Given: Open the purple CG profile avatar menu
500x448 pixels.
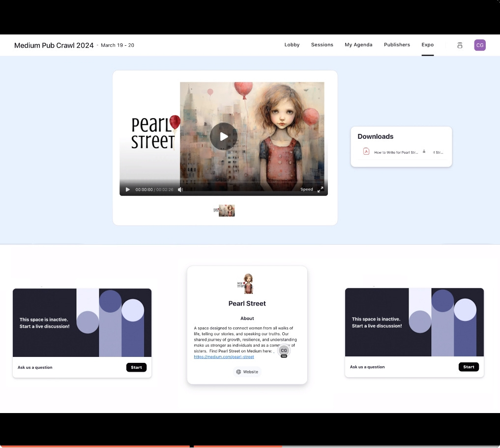Looking at the screenshot, I should (x=479, y=45).
